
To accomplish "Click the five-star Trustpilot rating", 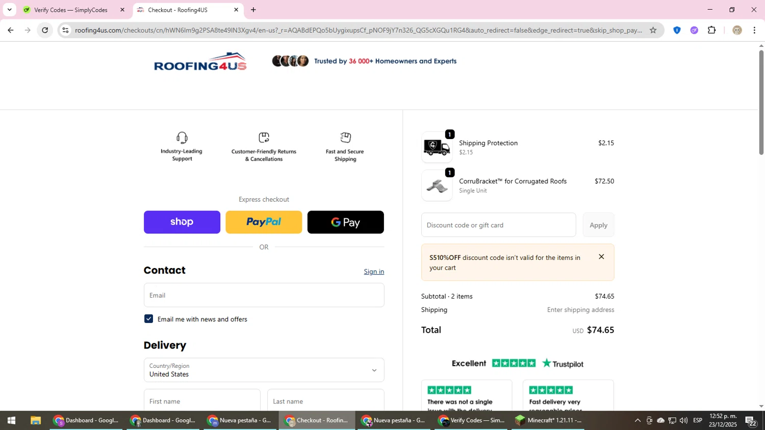I will pos(514,363).
